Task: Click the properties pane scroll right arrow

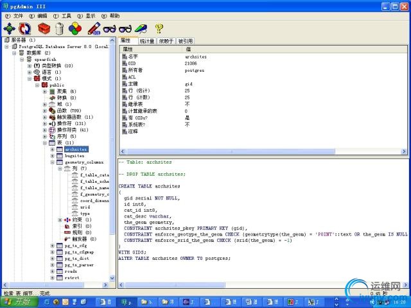Action: pyautogui.click(x=404, y=151)
